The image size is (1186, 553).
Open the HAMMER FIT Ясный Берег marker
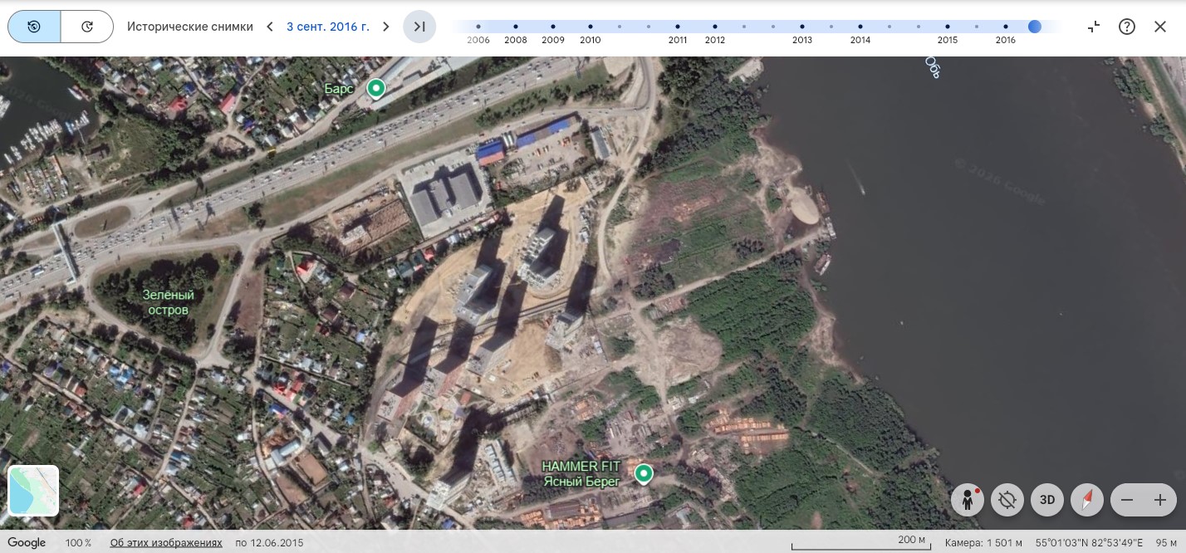[644, 474]
